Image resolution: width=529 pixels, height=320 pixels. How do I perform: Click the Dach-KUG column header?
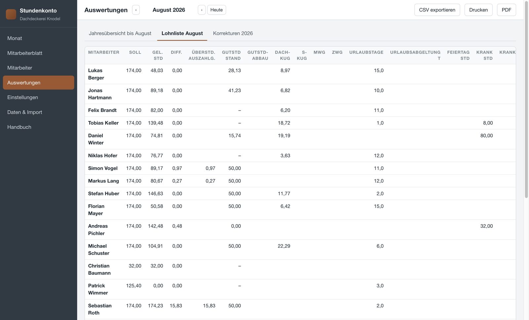pyautogui.click(x=282, y=55)
